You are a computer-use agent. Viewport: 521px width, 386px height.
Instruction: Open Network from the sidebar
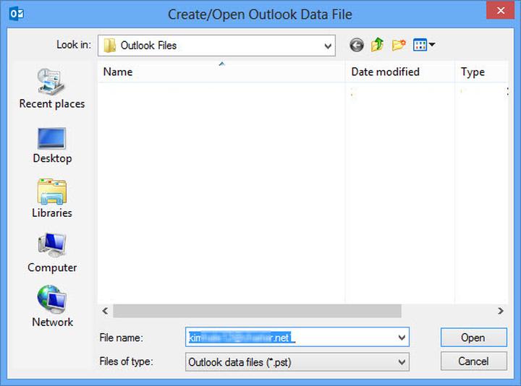51,307
